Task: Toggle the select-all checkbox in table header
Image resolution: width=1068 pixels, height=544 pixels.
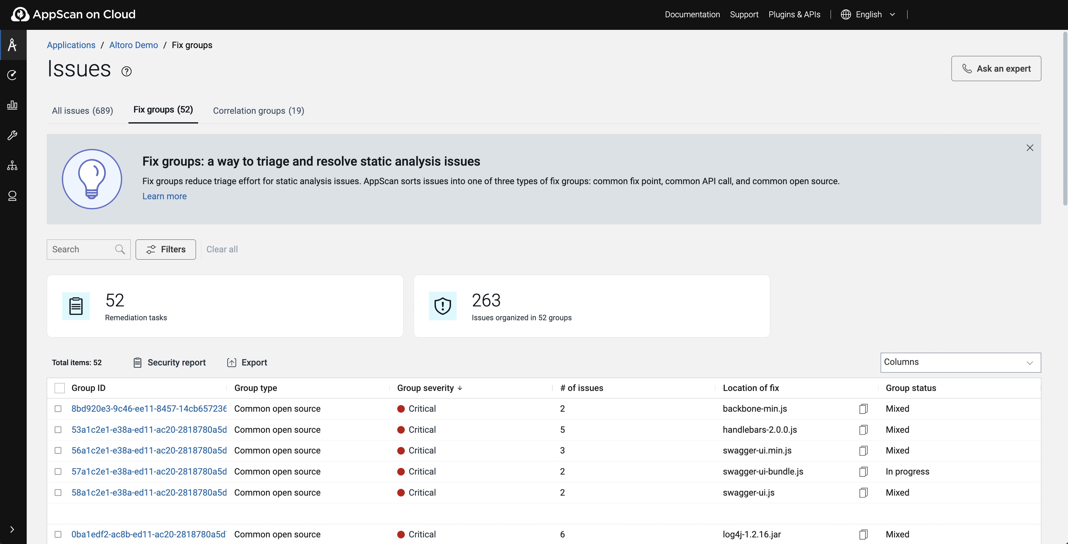Action: [x=60, y=388]
